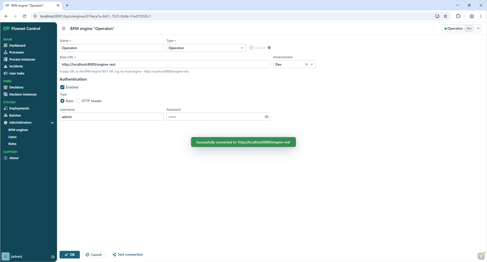Viewport: 487px width, 262px height.
Task: Click the Flowset Control logo icon
Action: point(6,28)
